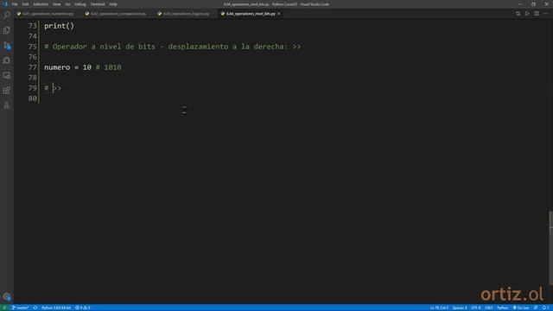Click line number 73 in gutter
553x311 pixels.
pos(33,26)
